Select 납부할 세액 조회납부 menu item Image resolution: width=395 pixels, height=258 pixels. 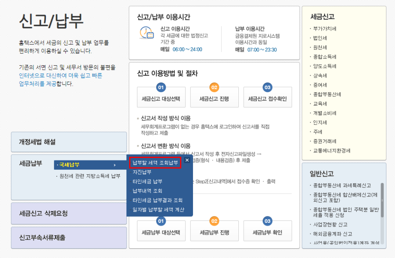[x=155, y=163]
